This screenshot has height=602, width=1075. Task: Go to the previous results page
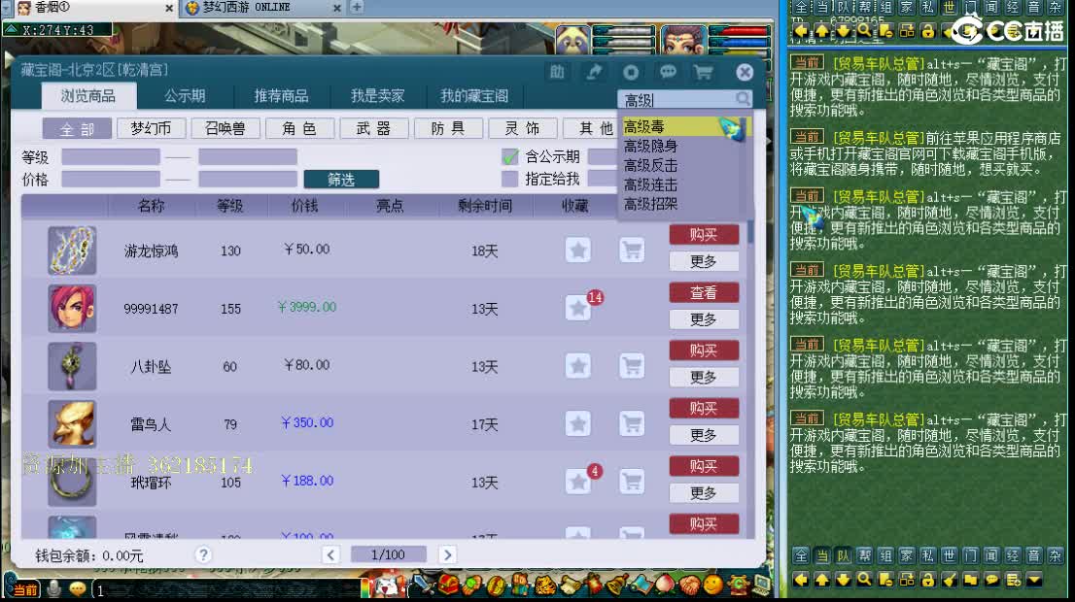330,554
